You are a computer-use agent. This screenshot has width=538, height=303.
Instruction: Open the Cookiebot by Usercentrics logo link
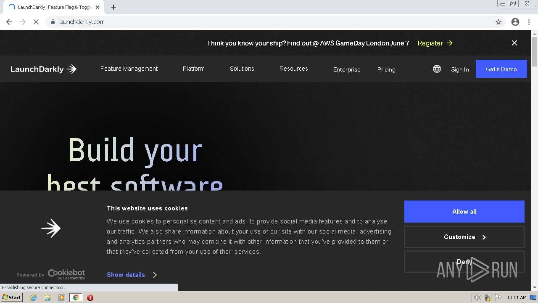tap(66, 274)
